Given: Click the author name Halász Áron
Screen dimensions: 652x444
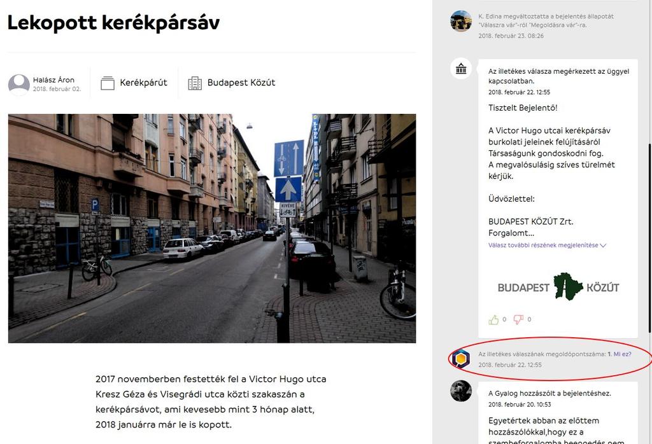Looking at the screenshot, I should pyautogui.click(x=53, y=80).
